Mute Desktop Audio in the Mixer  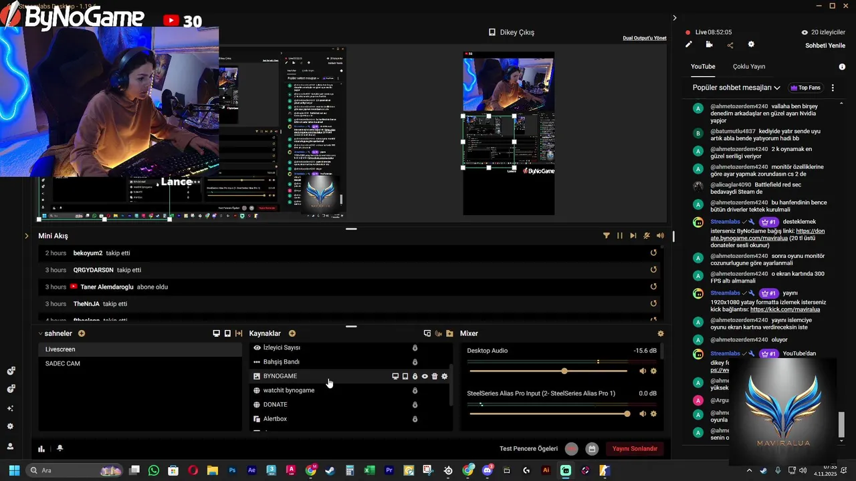tap(643, 371)
